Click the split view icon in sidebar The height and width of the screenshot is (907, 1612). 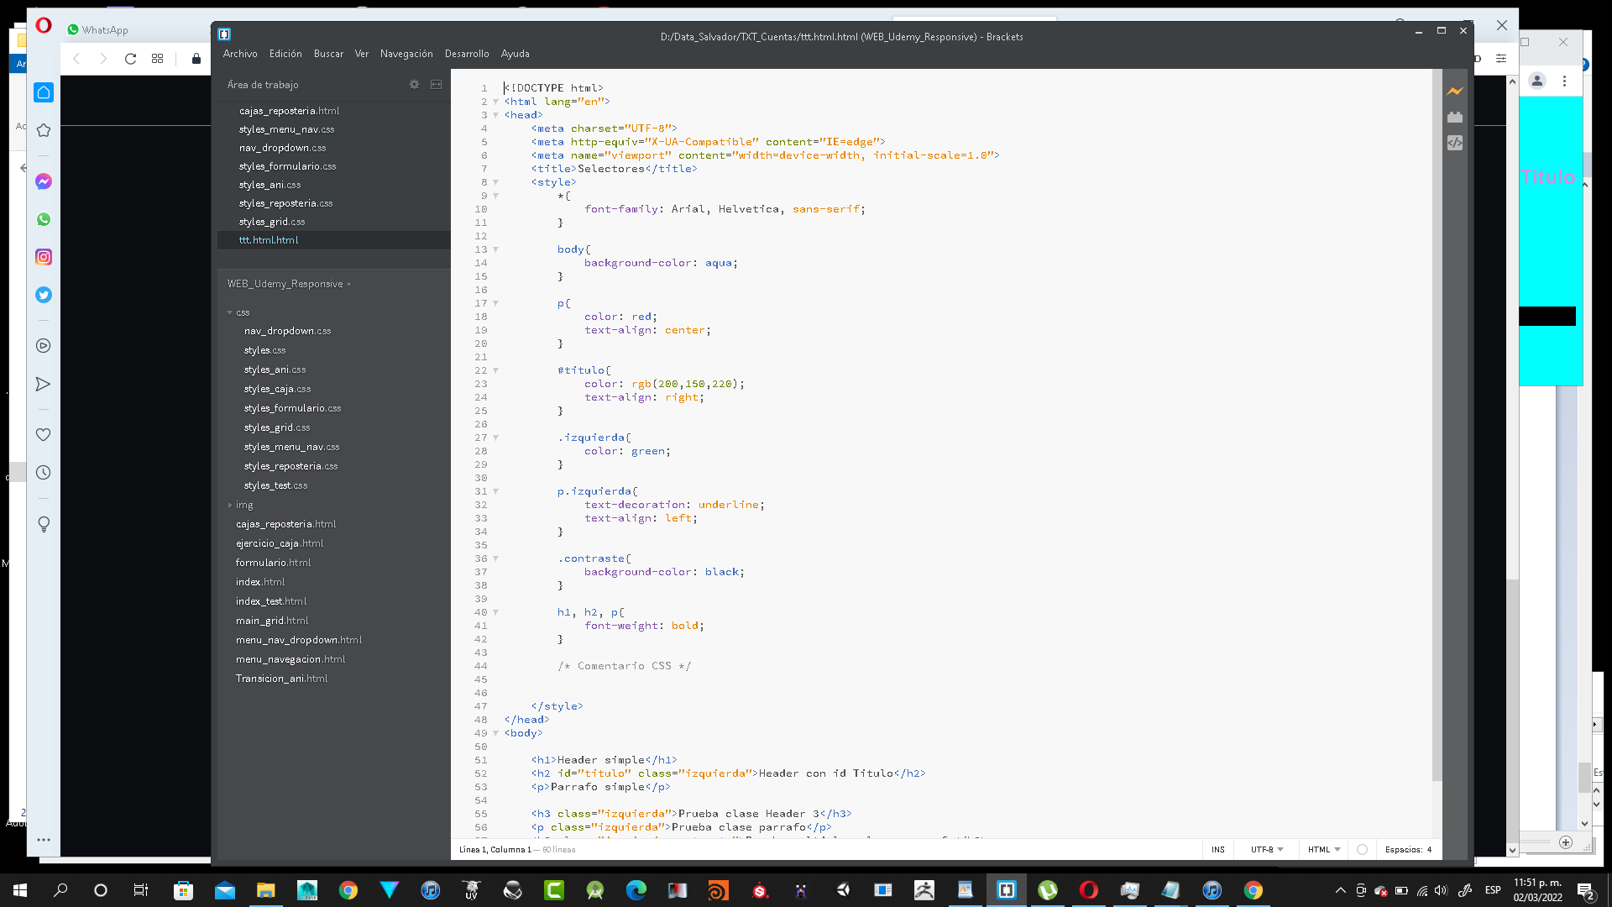[437, 85]
